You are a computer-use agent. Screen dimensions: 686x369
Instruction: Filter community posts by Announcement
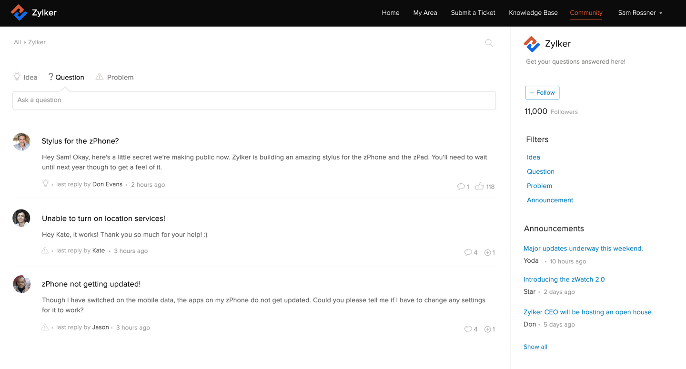550,200
